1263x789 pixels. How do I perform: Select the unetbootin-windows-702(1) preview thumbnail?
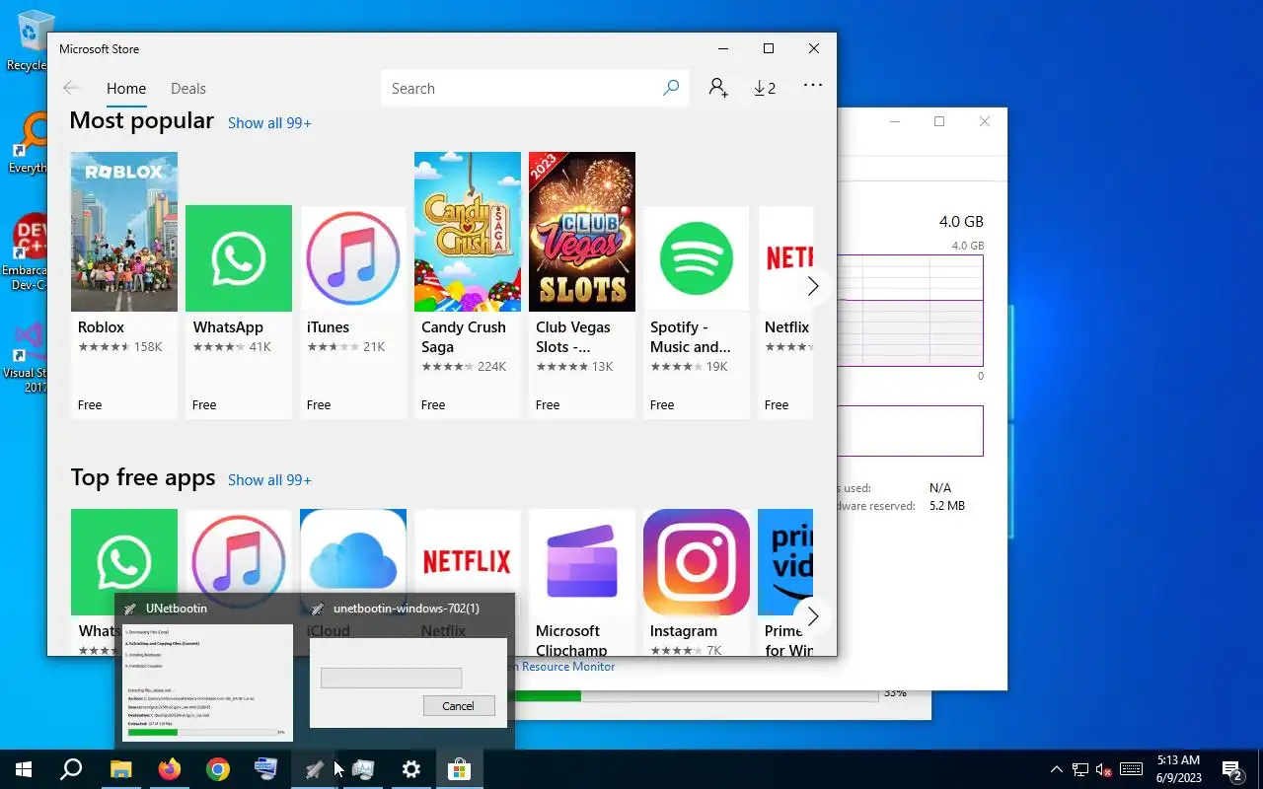(409, 682)
